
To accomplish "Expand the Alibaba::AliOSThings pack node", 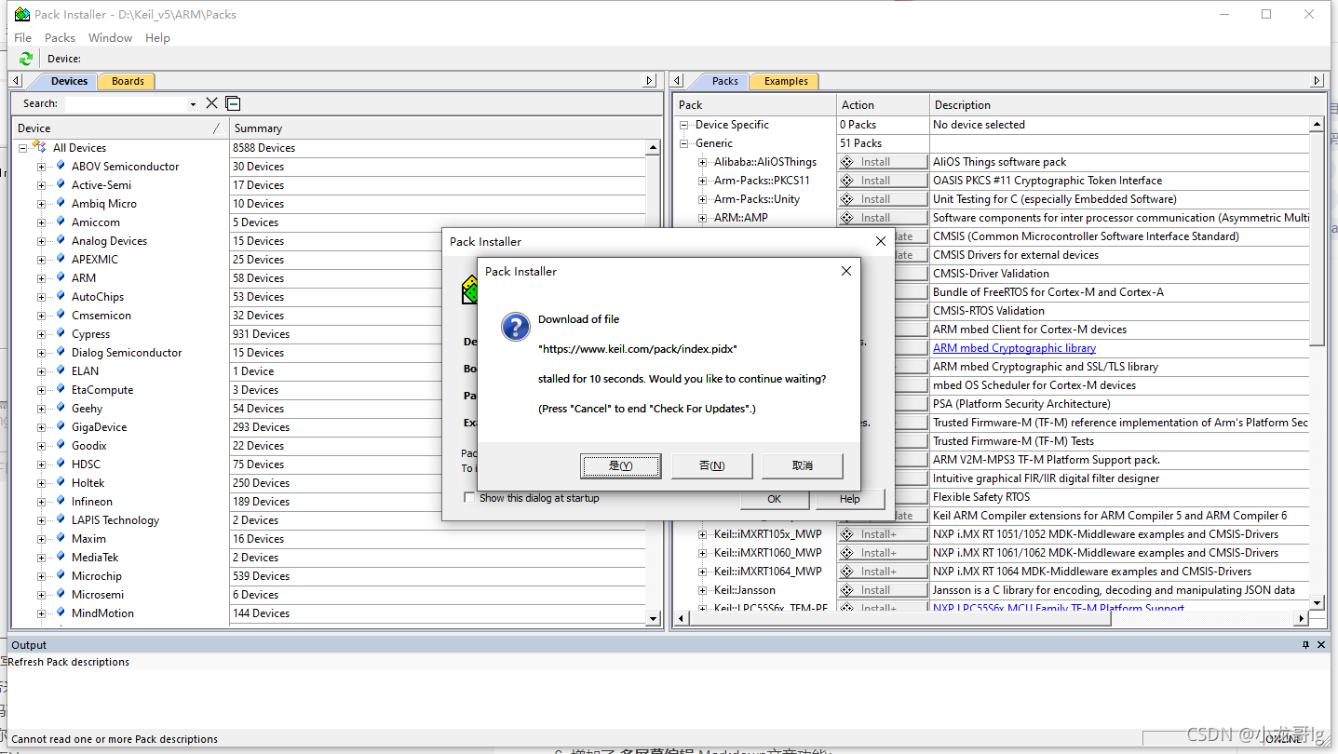I will pos(703,162).
